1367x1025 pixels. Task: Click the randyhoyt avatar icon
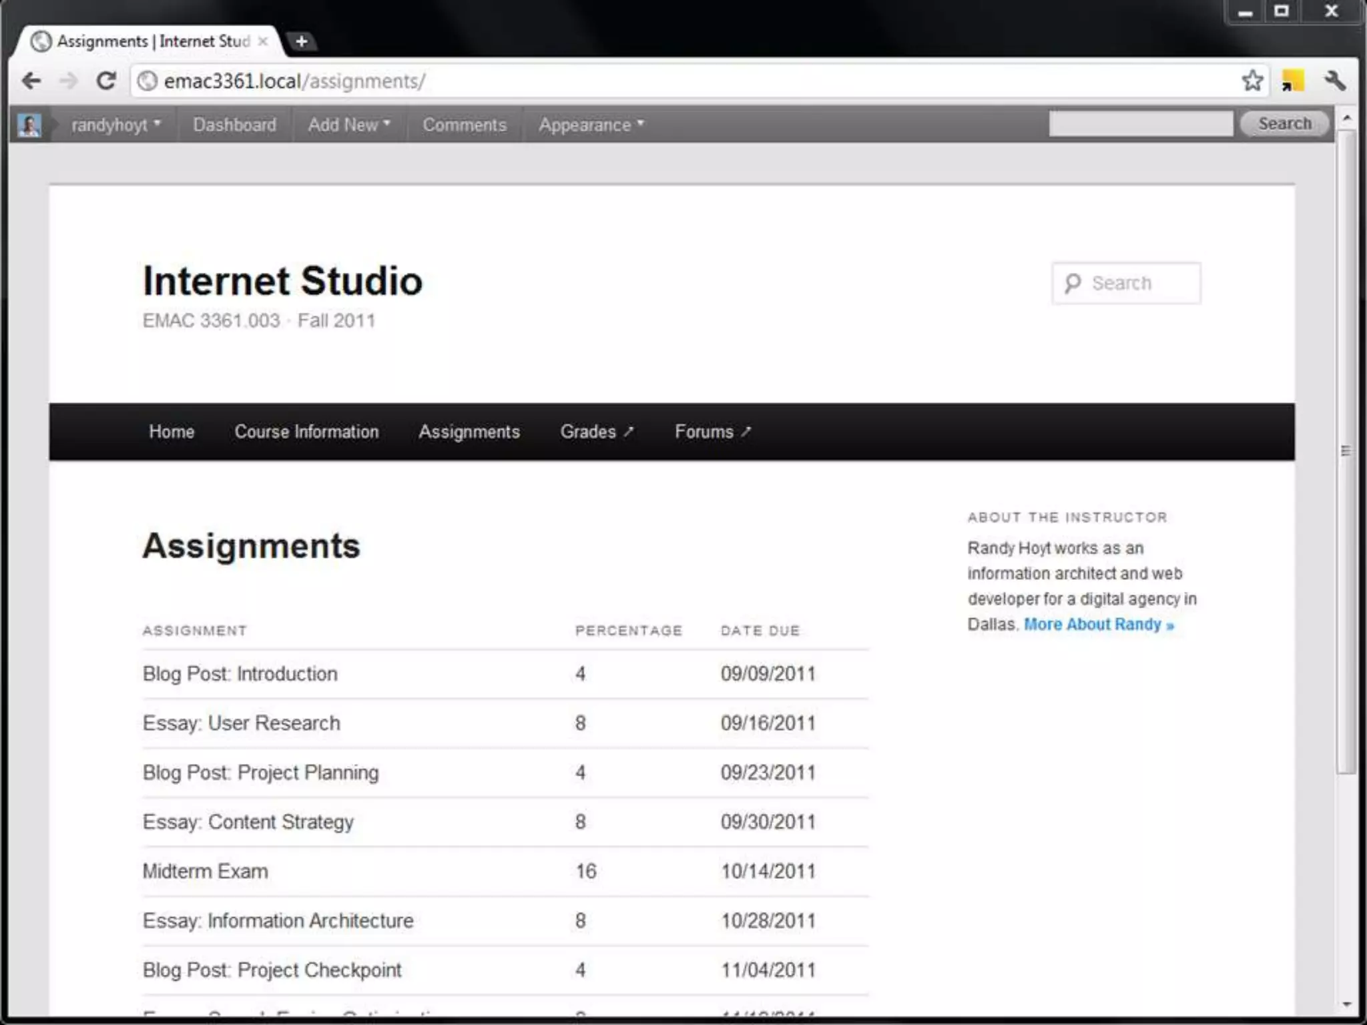(x=29, y=125)
